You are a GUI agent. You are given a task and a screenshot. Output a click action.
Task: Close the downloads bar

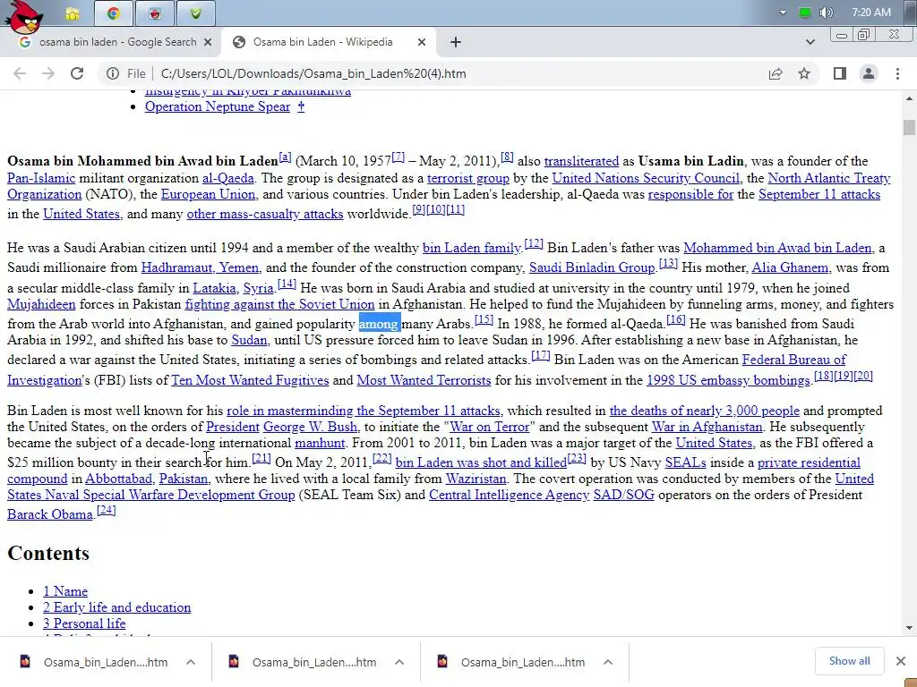click(x=901, y=661)
